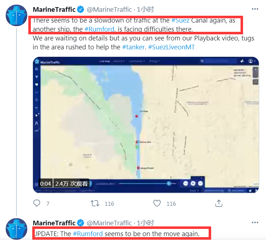
Task: Select the Live Map menu item
Action: tap(105, 61)
